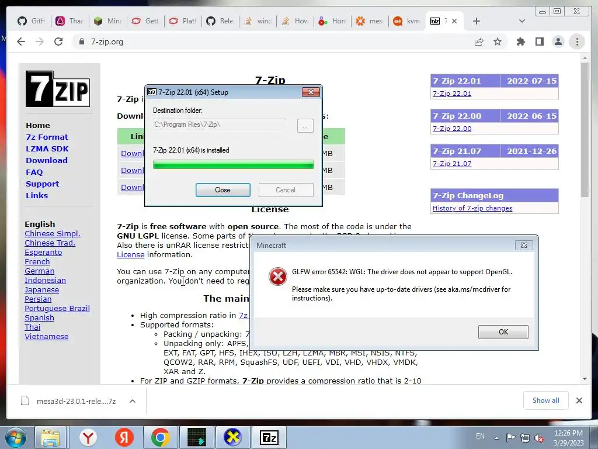This screenshot has width=598, height=449.
Task: Click the page vertical scrollbar thumb
Action: 585,130
